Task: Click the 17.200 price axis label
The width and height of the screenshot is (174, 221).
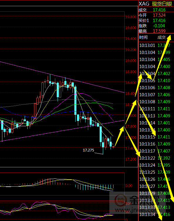Action: (x=131, y=159)
